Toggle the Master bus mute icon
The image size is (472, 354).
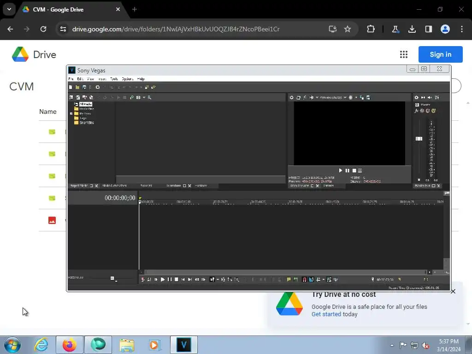pyautogui.click(x=428, y=111)
